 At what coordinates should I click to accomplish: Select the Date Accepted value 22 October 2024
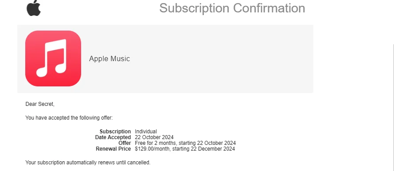click(x=154, y=137)
